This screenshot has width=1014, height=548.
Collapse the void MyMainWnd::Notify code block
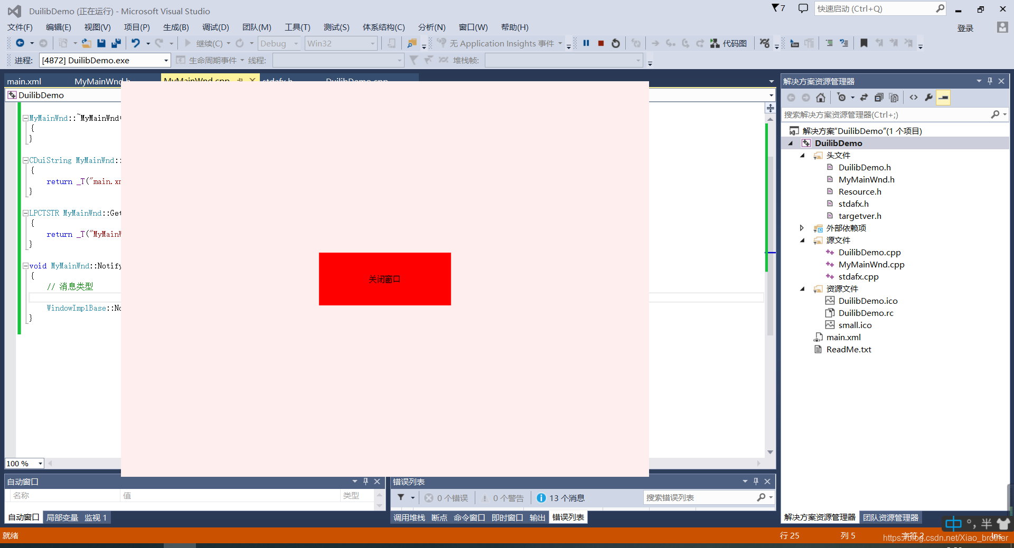click(25, 266)
